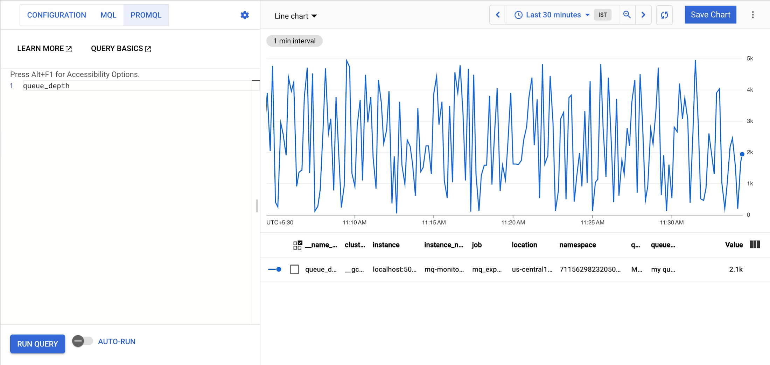Click the job column header
Image resolution: width=770 pixels, height=365 pixels.
(x=476, y=245)
